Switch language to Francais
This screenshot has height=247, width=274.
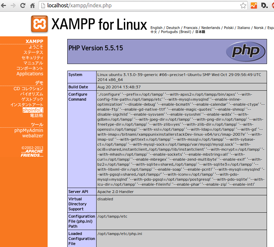click(190, 28)
